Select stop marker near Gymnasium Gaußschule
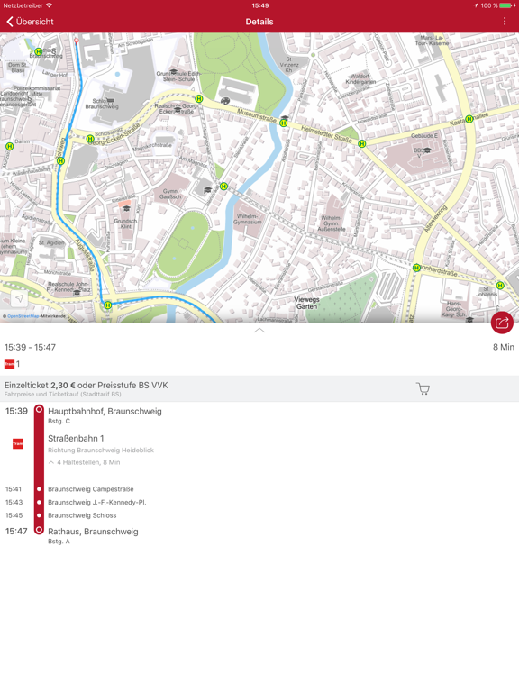Viewport: 519px width, 692px height. (x=223, y=187)
